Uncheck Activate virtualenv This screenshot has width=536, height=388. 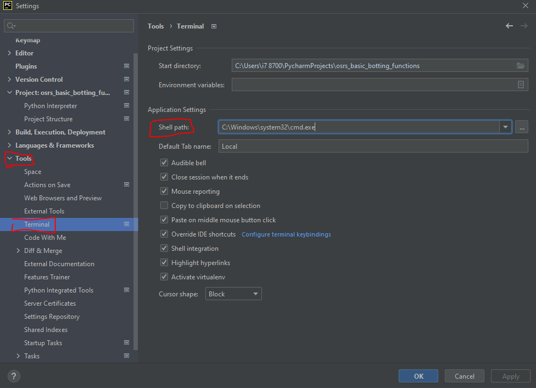coord(164,277)
